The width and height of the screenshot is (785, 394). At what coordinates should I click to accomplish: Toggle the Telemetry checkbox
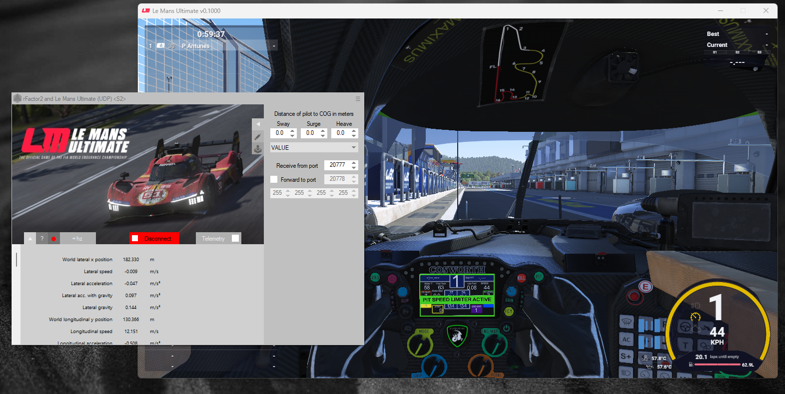point(235,238)
